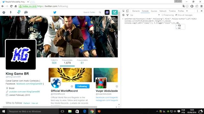Open youtube.com/user/KingGameBR link
The width and height of the screenshot is (204, 114).
(24, 92)
